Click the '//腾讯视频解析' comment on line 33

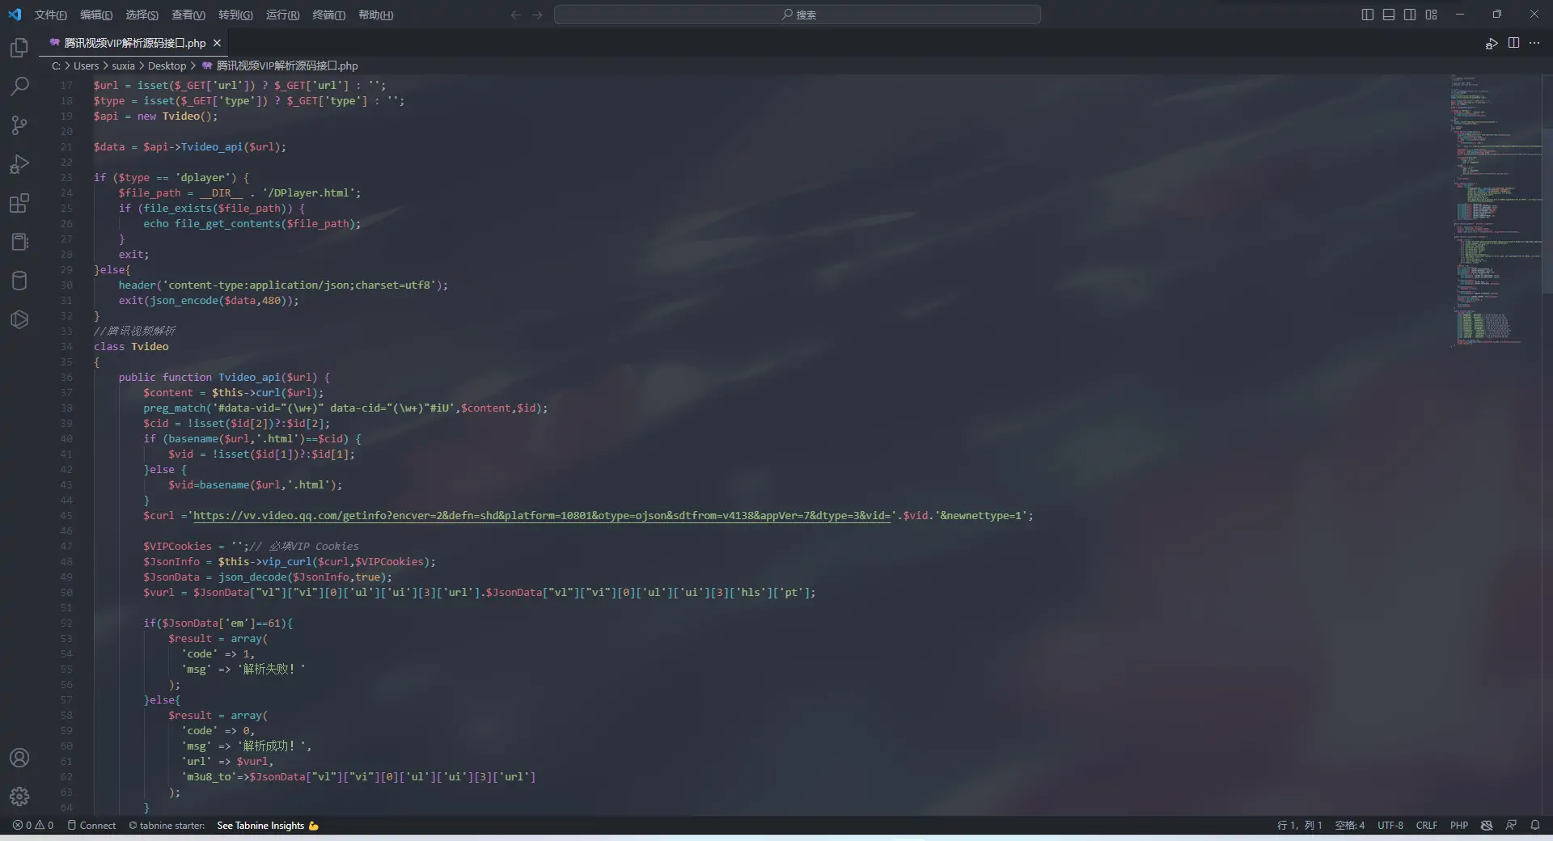coord(134,331)
